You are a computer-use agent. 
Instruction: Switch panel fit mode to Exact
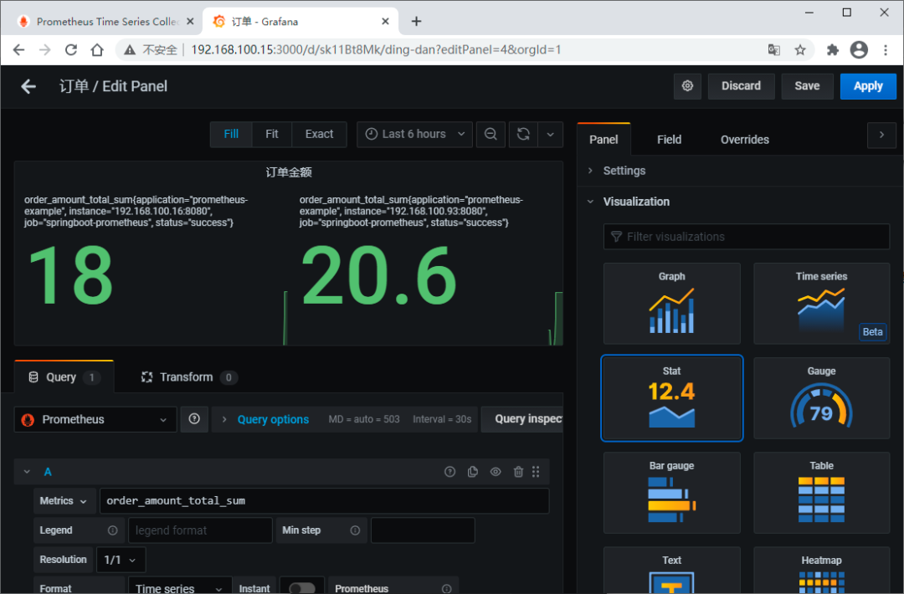coord(319,134)
